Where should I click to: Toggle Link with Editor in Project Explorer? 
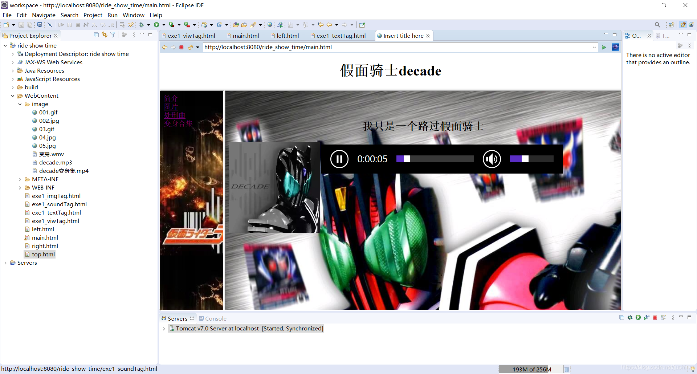pos(105,35)
